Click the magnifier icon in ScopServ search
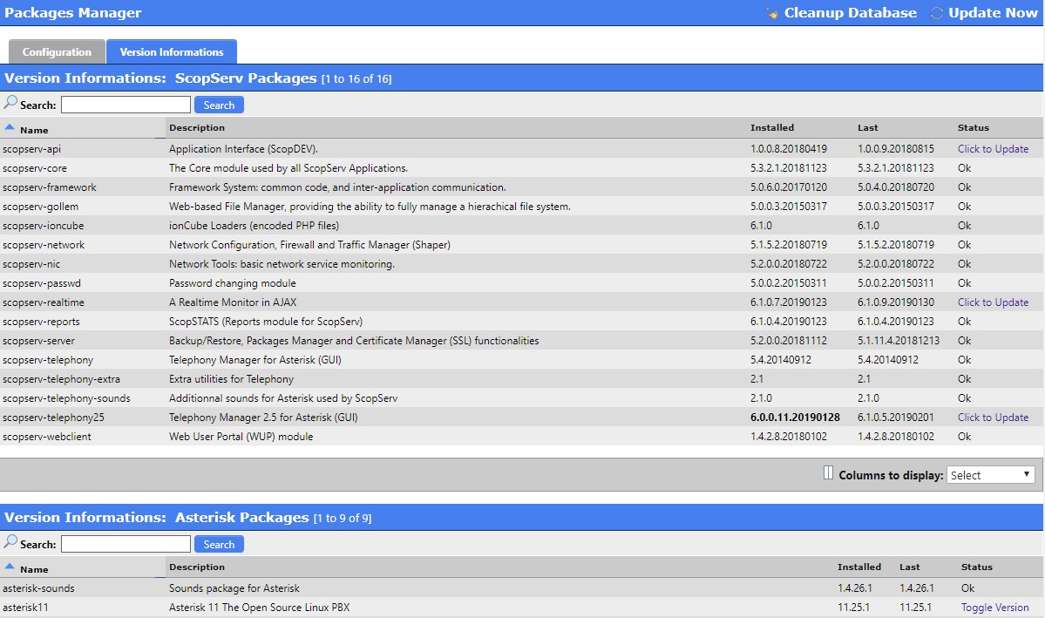 coord(10,104)
